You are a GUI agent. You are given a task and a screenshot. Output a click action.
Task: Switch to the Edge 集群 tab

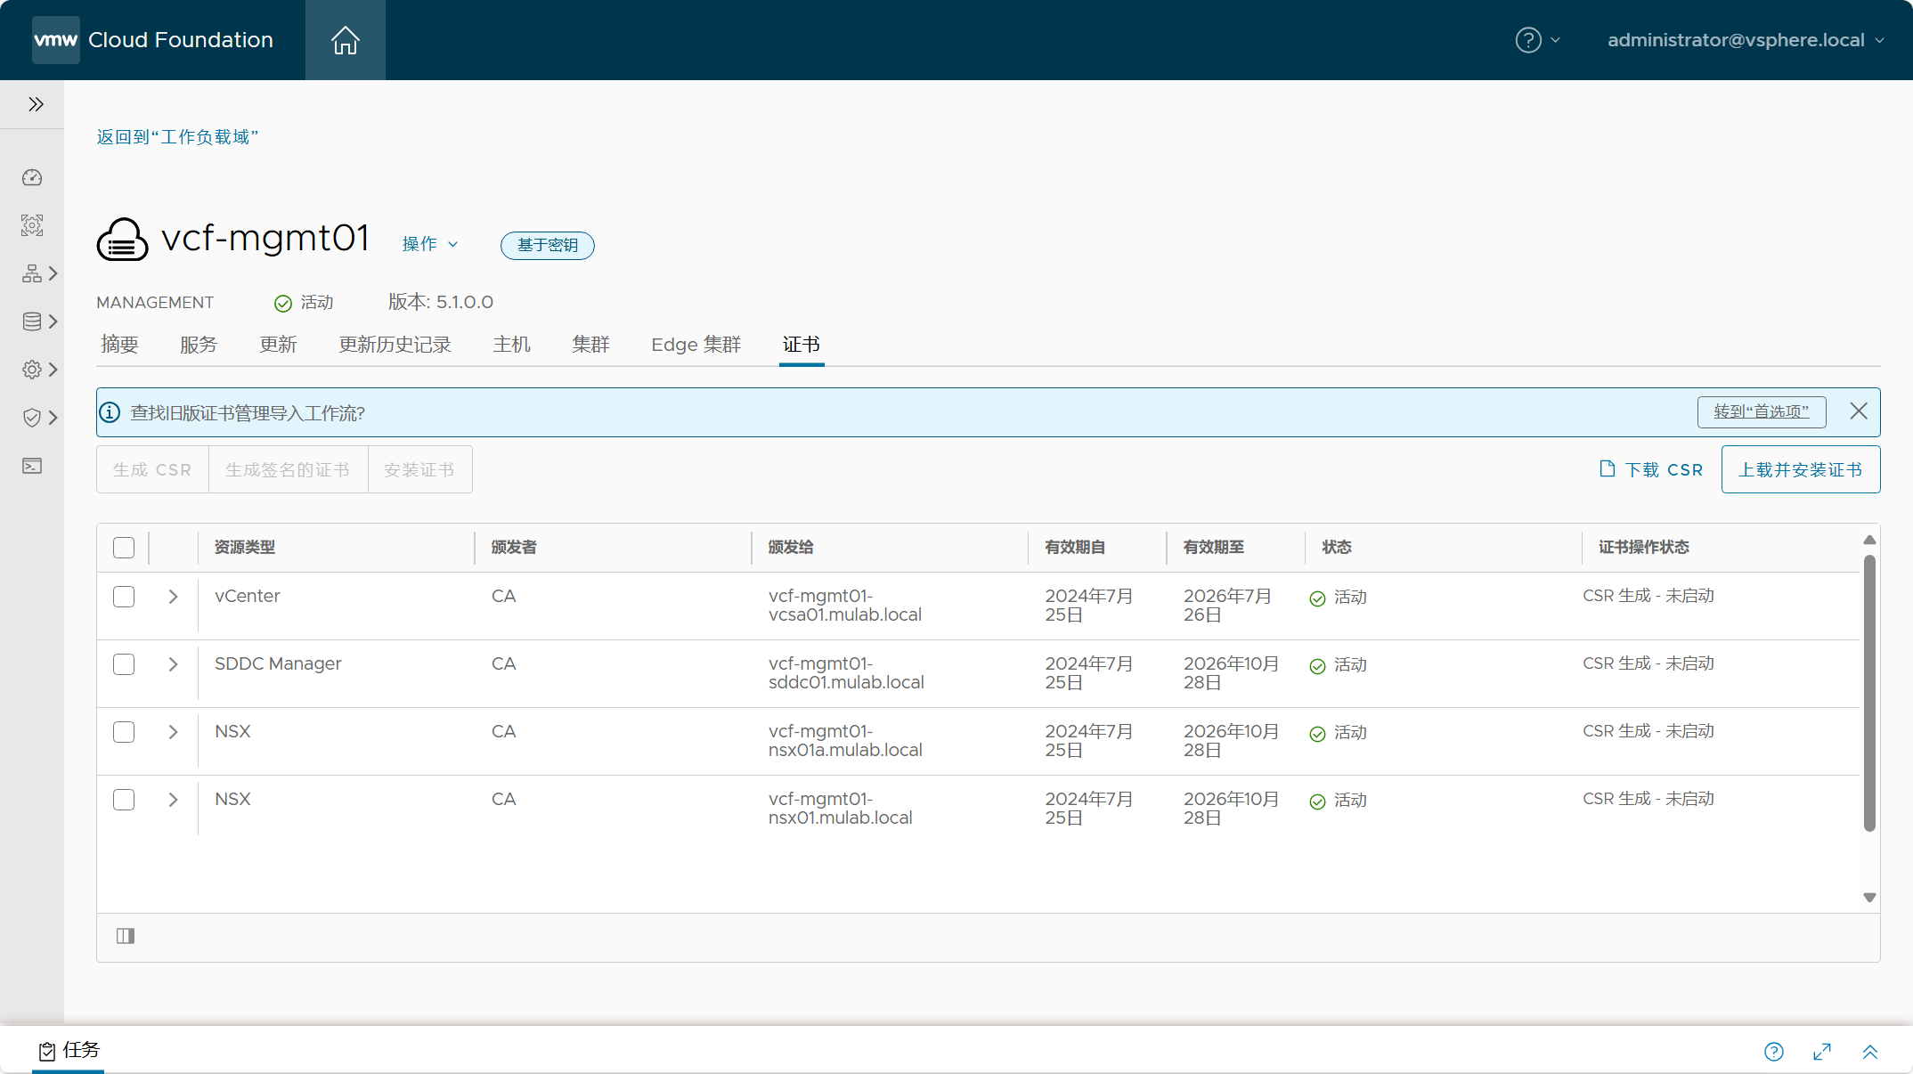coord(696,345)
